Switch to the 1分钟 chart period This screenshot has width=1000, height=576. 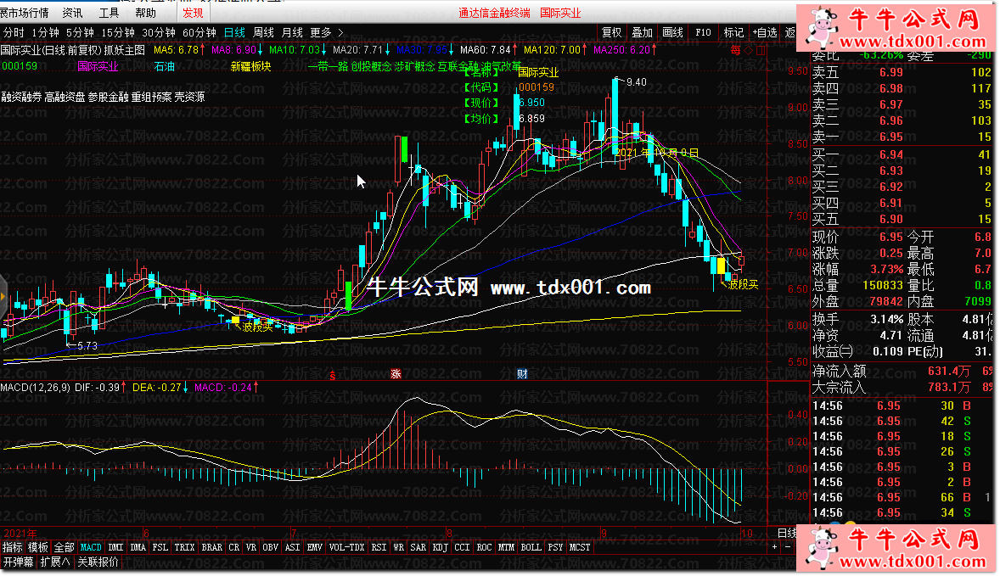[45, 32]
